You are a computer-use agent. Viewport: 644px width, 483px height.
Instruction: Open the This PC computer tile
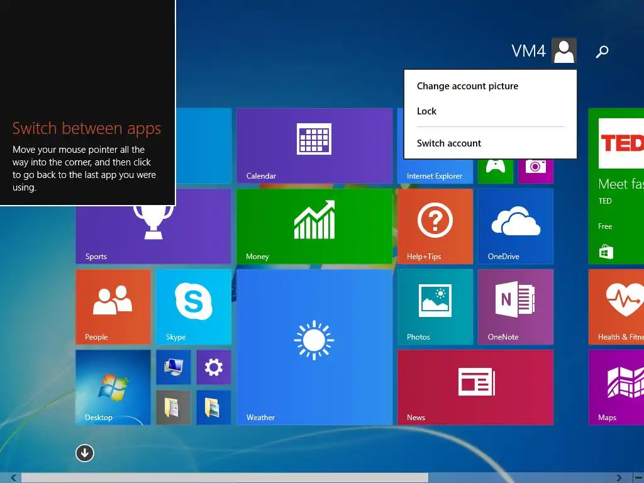[x=174, y=367]
